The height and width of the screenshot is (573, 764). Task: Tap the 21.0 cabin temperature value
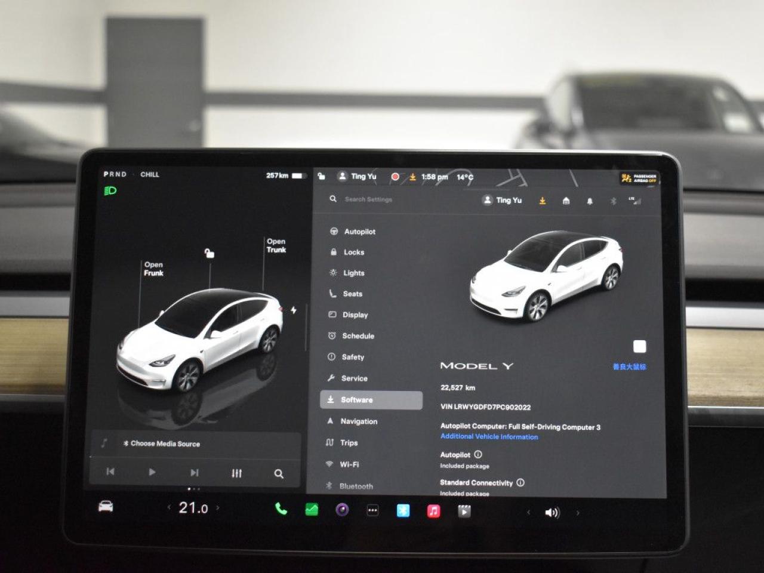[193, 508]
